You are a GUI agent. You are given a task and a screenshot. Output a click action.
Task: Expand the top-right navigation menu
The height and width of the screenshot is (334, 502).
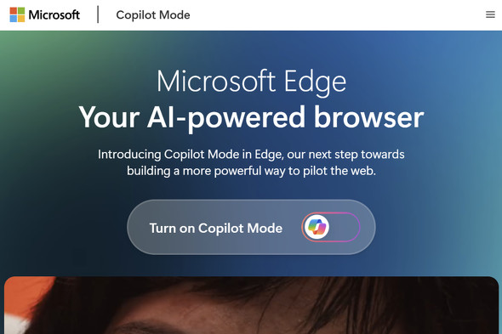point(490,14)
